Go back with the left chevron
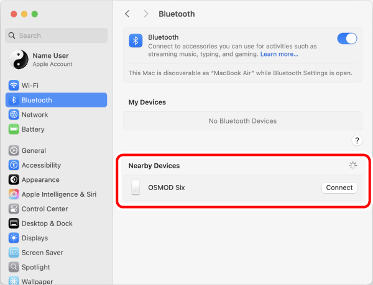Image resolution: width=373 pixels, height=285 pixels. pyautogui.click(x=127, y=14)
